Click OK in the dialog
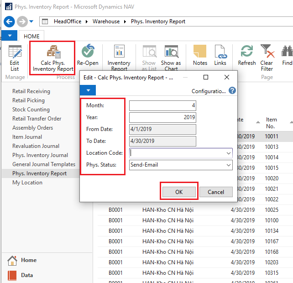Viewport: 293px width, 283px height. (x=179, y=192)
